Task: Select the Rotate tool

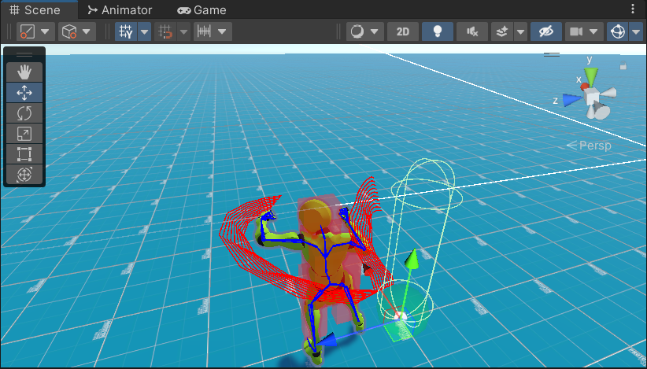Action: tap(24, 113)
